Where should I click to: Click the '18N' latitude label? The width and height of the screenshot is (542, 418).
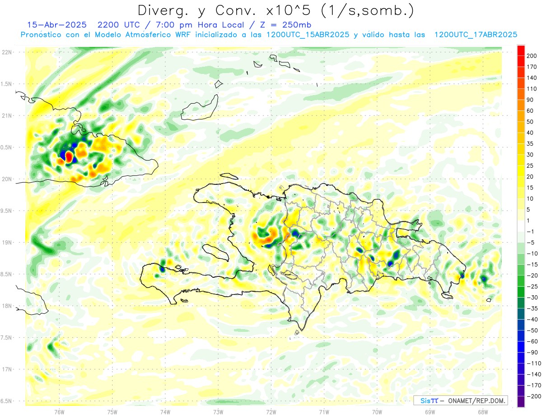(x=7, y=306)
